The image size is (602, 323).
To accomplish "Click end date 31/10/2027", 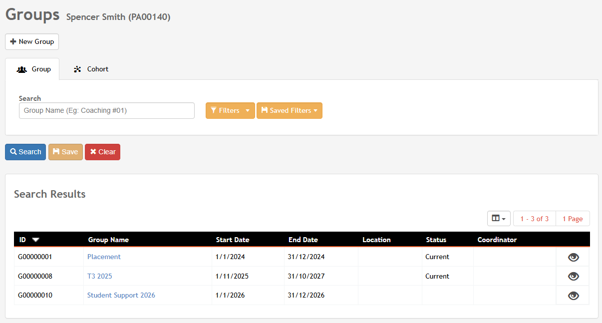I will point(306,276).
